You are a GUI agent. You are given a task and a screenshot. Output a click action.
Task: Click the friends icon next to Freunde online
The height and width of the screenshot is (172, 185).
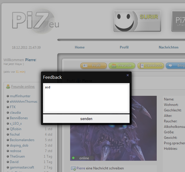click(x=8, y=87)
